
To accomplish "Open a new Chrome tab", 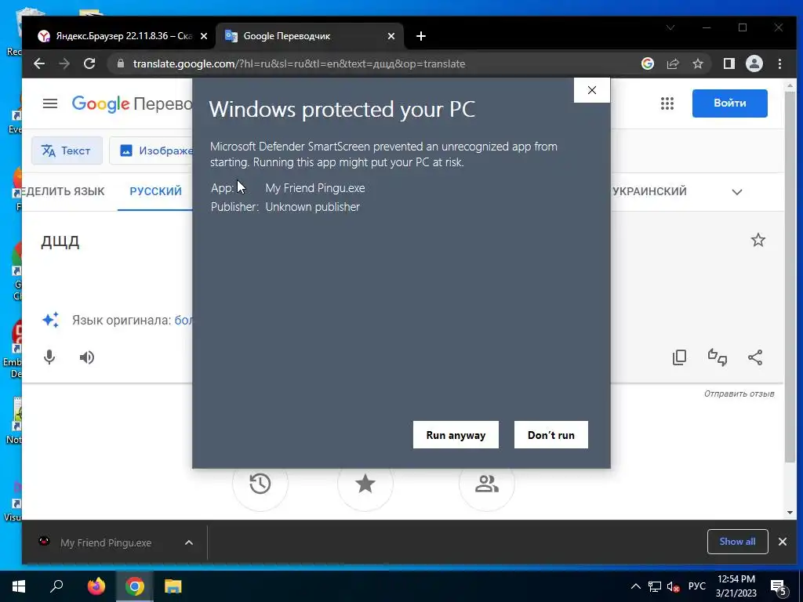I will tap(421, 36).
